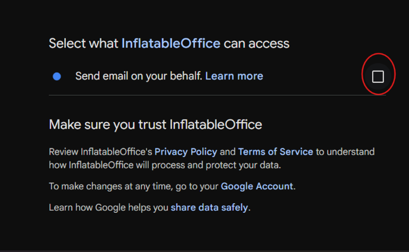This screenshot has width=409, height=252.
Task: Open the Terms of Service link
Action: pyautogui.click(x=275, y=152)
